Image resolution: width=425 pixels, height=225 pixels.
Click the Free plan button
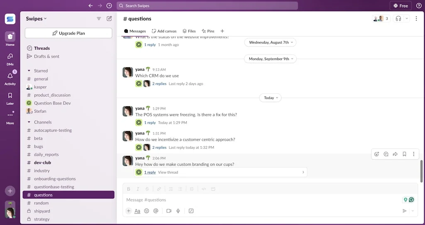(x=401, y=6)
